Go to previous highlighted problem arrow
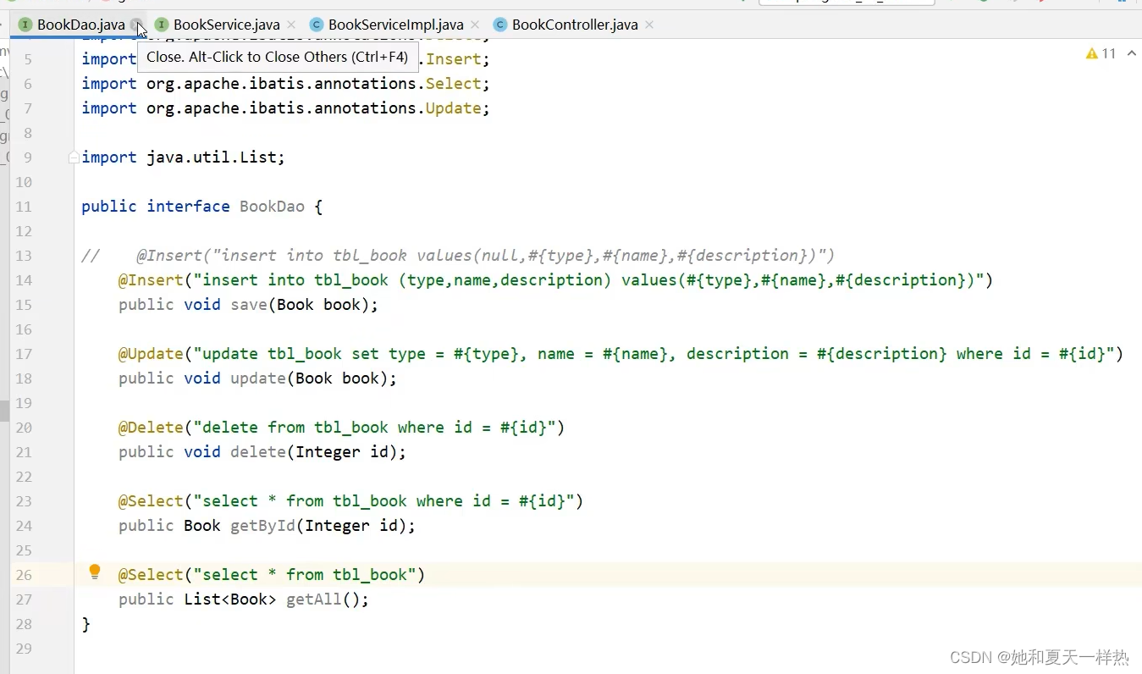Viewport: 1142px width, 674px height. 1132,53
